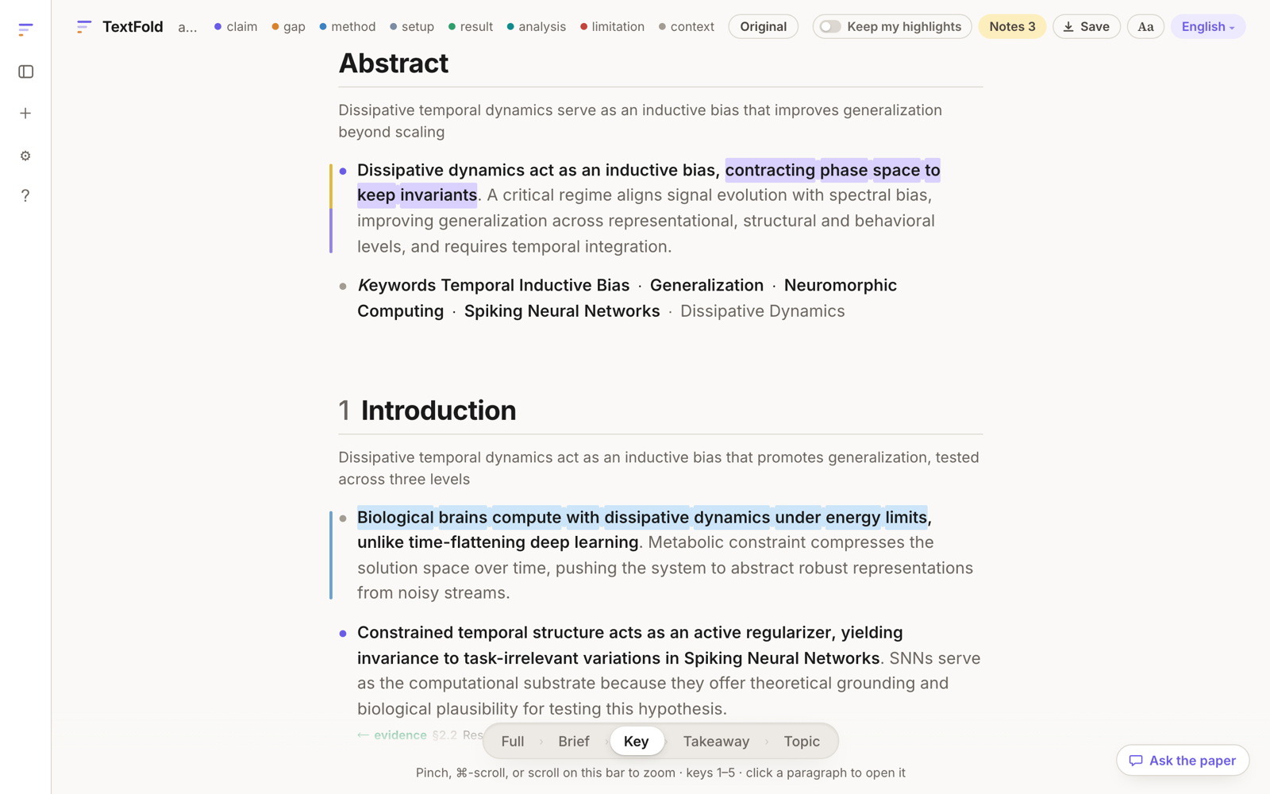Screen dimensions: 1270x794
Task: Click the chat icon in Ask the paper
Action: (x=1136, y=761)
